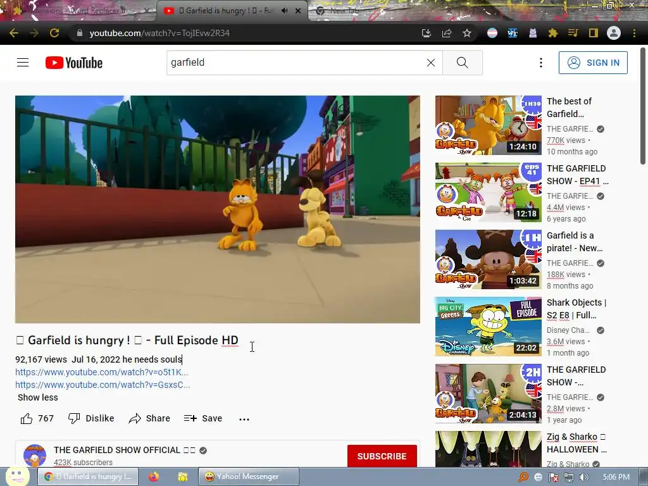Open the Chrome profile avatar
The image size is (648, 486).
coord(614,33)
